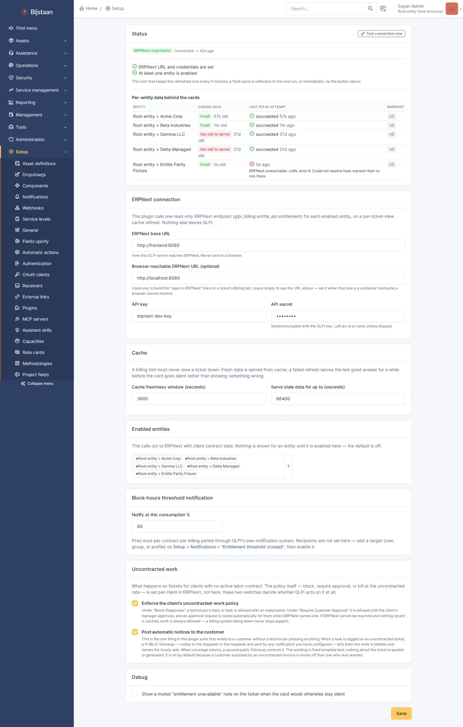Open MCP servers in the sidebar

tap(35, 319)
